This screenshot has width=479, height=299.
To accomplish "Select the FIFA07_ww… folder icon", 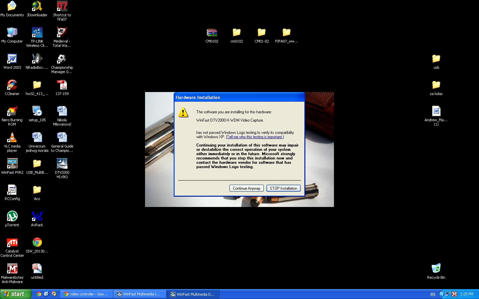I will (286, 35).
